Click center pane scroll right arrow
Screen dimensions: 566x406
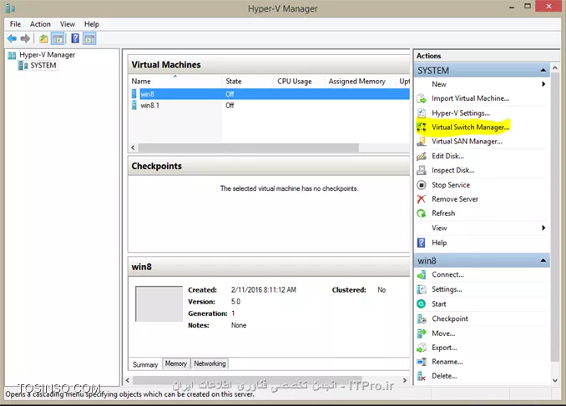pos(405,380)
